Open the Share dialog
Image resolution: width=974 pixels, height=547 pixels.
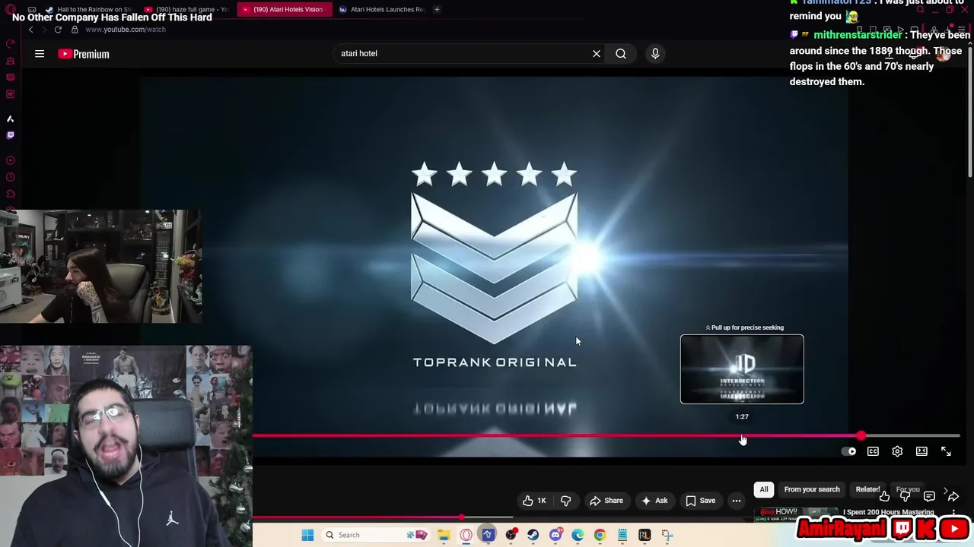coord(606,501)
